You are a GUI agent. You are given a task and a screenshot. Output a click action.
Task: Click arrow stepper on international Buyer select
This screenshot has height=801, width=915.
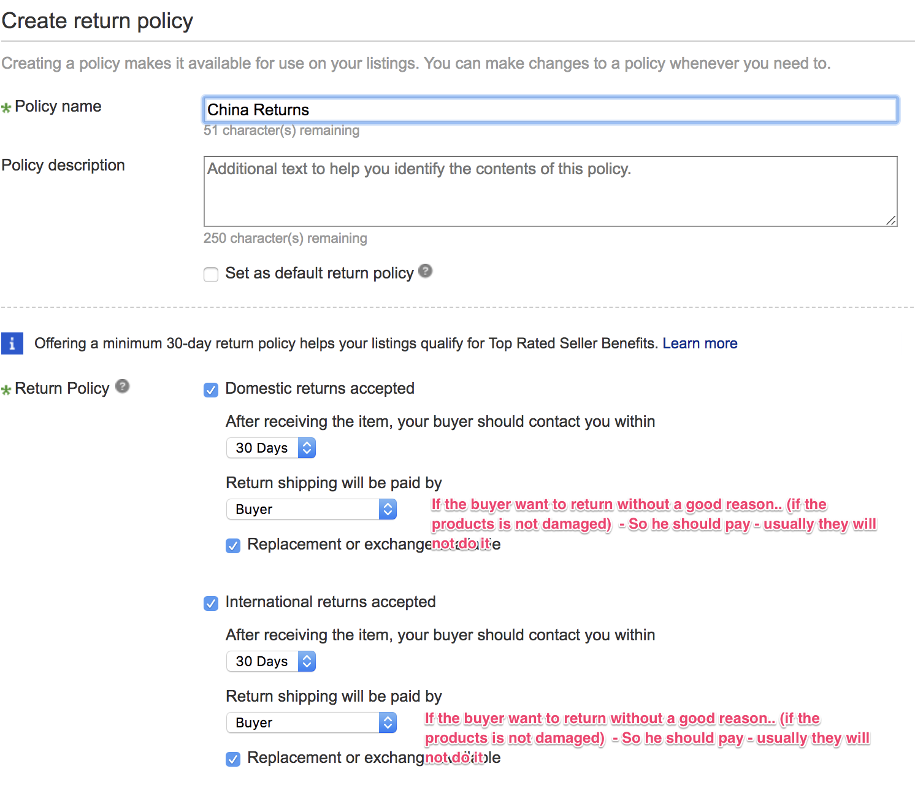pos(388,722)
